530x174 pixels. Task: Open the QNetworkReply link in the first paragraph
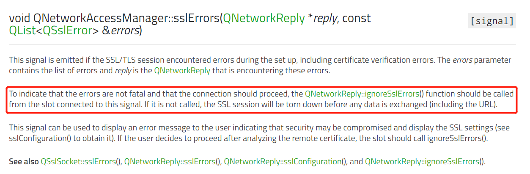coord(182,71)
